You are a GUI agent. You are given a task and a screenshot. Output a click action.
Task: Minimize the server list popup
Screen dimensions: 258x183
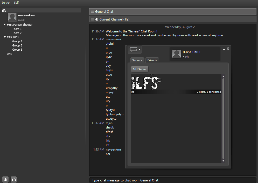tap(224, 49)
